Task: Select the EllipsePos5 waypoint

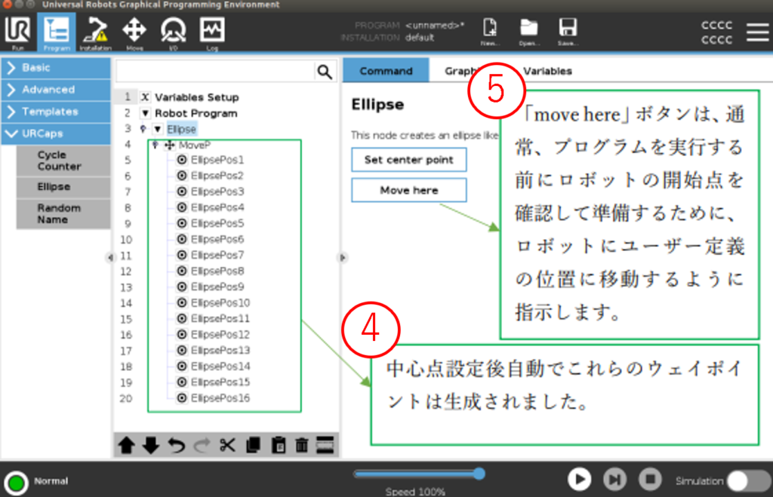Action: 217,223
